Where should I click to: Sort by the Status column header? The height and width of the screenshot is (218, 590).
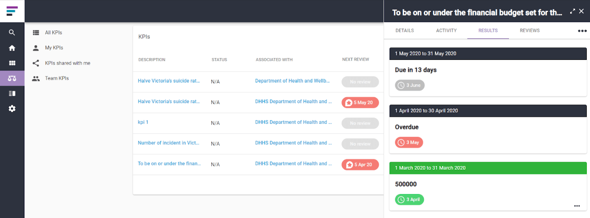click(219, 60)
